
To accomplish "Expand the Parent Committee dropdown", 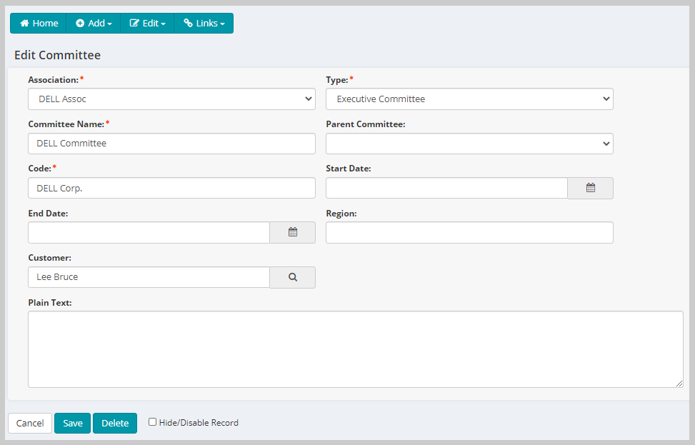I will (469, 143).
